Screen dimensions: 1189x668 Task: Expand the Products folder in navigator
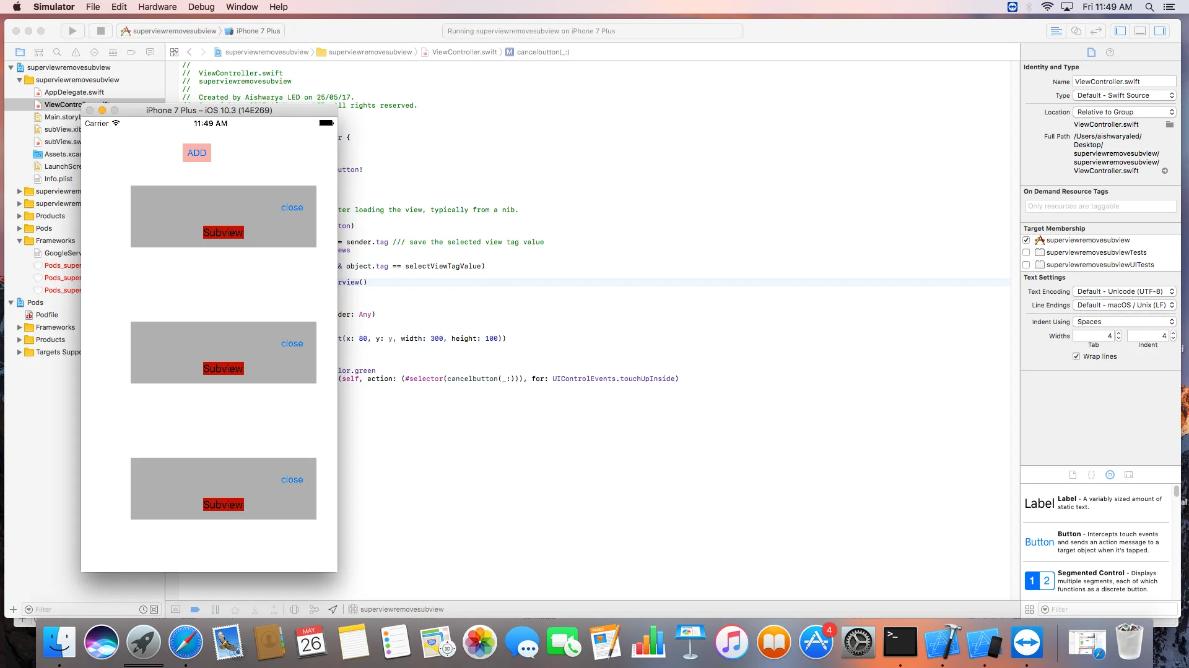[x=19, y=216]
